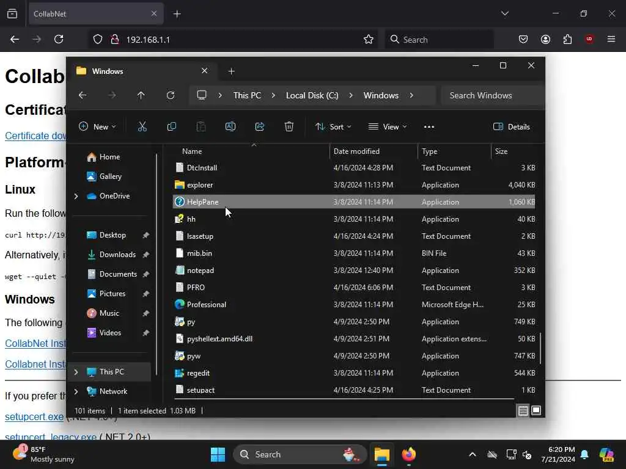Sort by Date modified column header
This screenshot has width=626, height=469.
[374, 151]
